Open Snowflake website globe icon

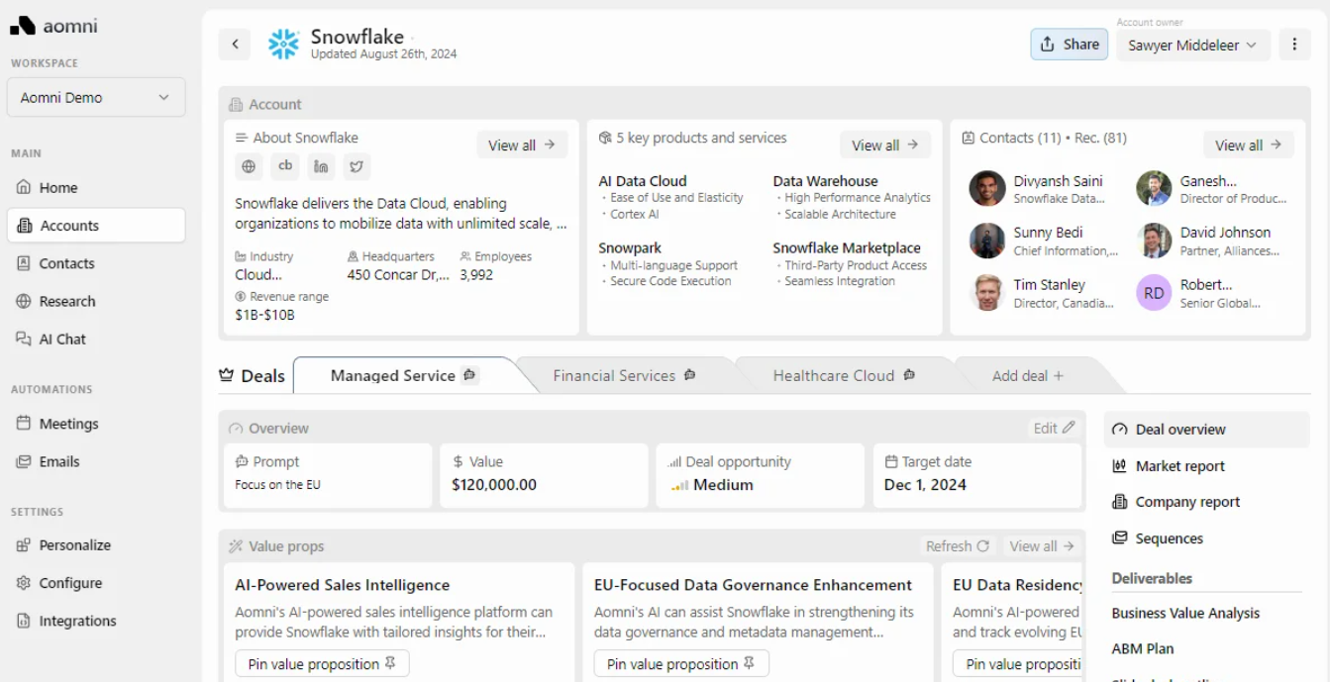(249, 166)
